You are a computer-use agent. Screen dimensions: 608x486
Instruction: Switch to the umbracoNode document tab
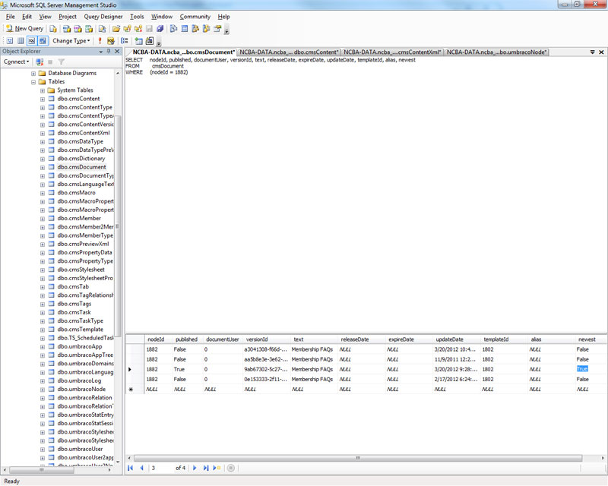(x=497, y=52)
